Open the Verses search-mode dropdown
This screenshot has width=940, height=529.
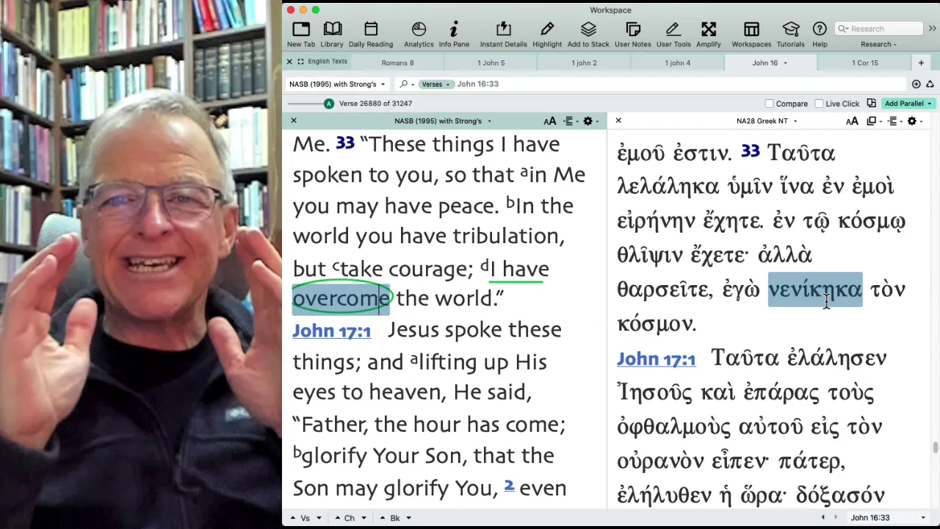[x=435, y=84]
